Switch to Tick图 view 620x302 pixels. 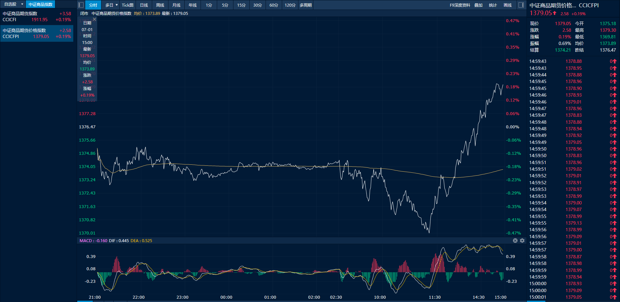coord(128,5)
